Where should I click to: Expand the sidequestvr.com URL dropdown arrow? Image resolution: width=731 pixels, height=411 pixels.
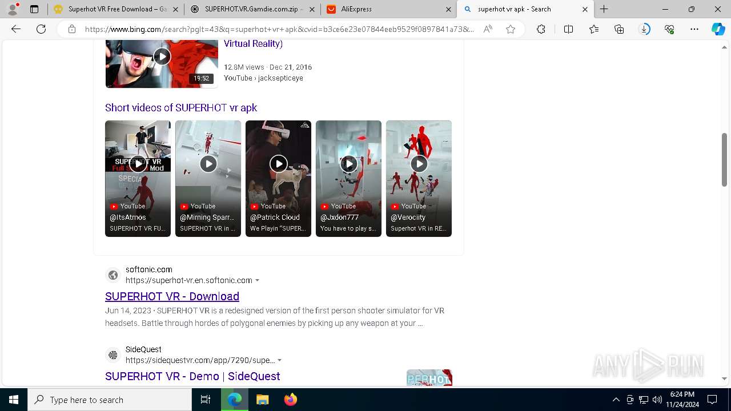[279, 360]
